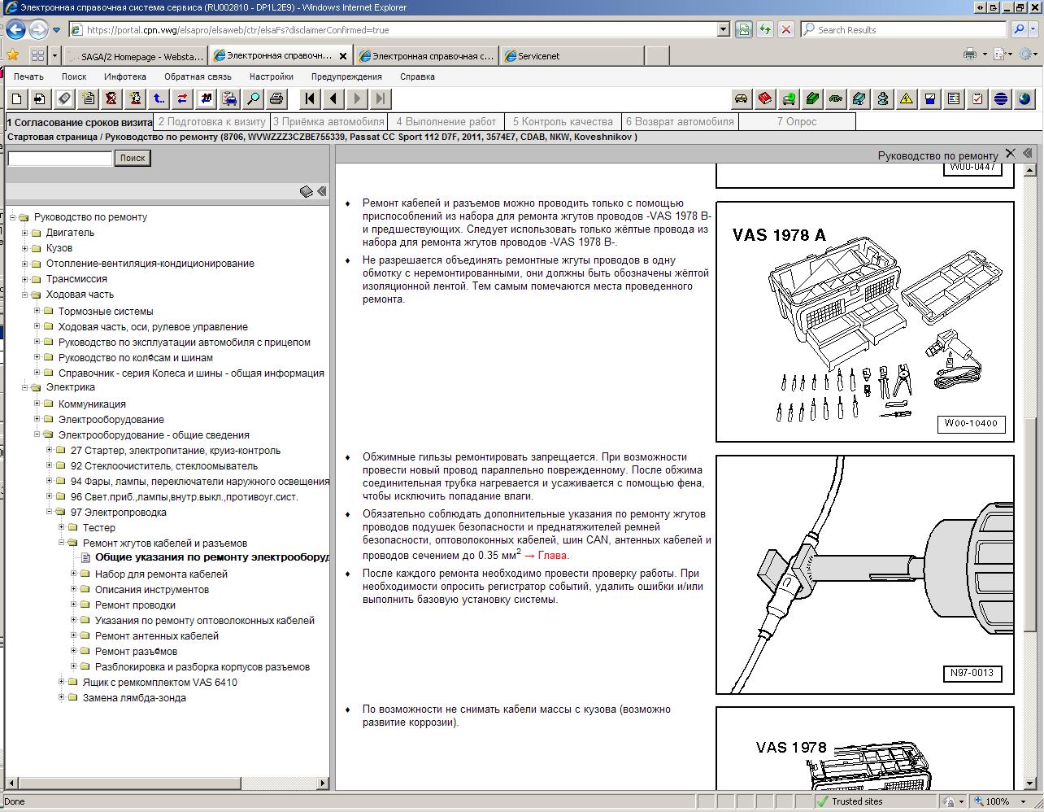Expand the Кузов tree node

coord(25,248)
